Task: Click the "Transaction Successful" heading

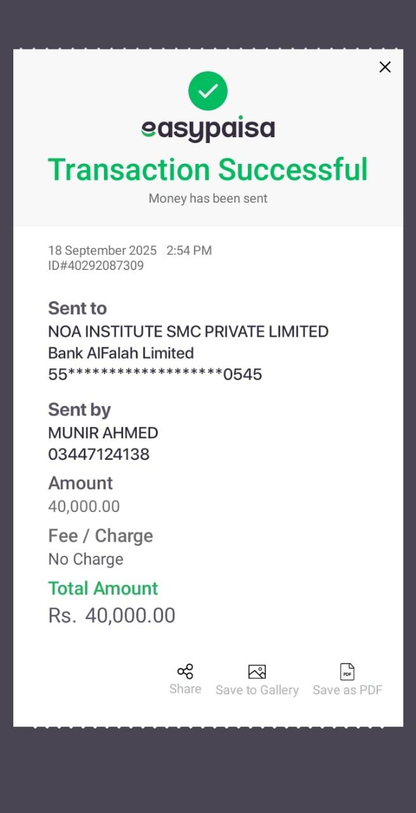Action: coord(208,170)
